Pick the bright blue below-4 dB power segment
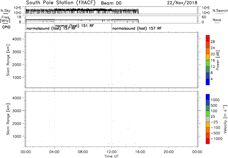The image size is (228, 158). pyautogui.click(x=208, y=82)
